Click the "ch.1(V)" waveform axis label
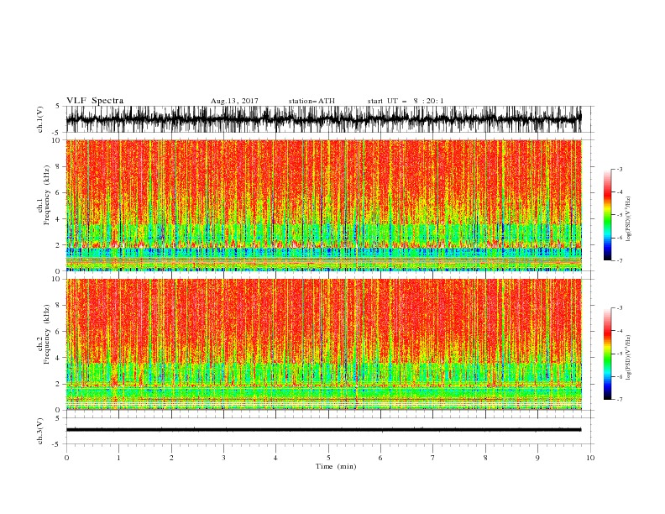Viewport: 665px width, 514px height. [x=40, y=119]
